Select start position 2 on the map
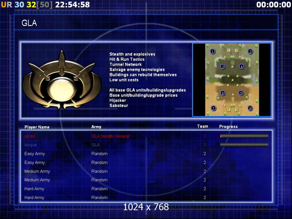This screenshot has height=219, width=292. 250,51
